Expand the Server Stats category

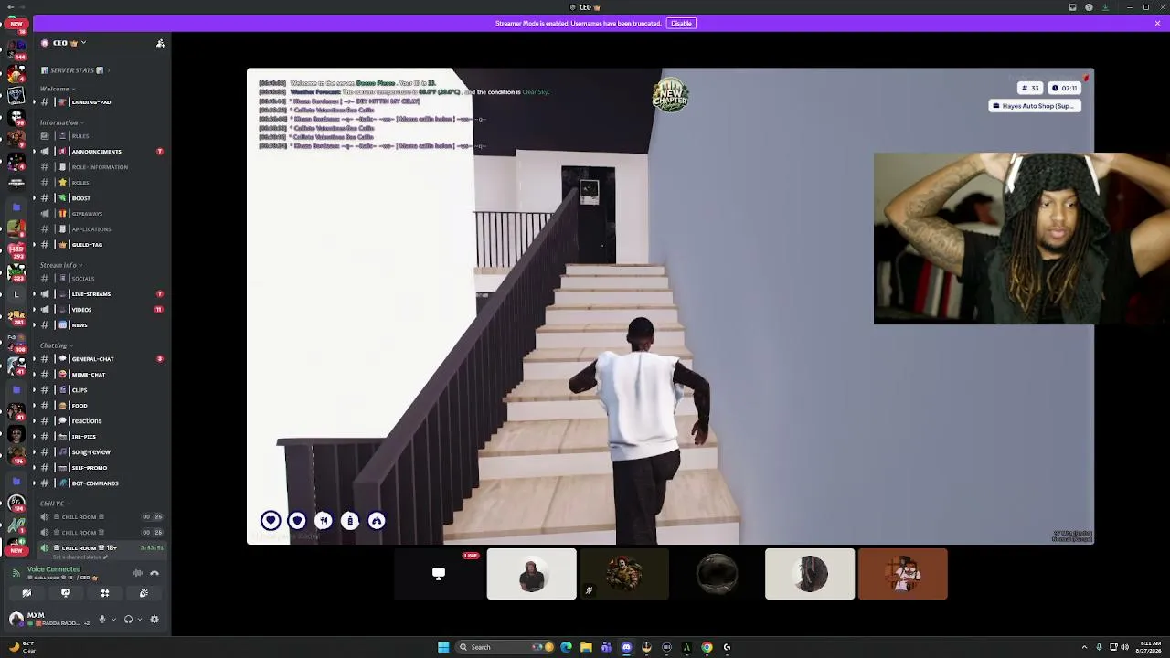(x=76, y=70)
